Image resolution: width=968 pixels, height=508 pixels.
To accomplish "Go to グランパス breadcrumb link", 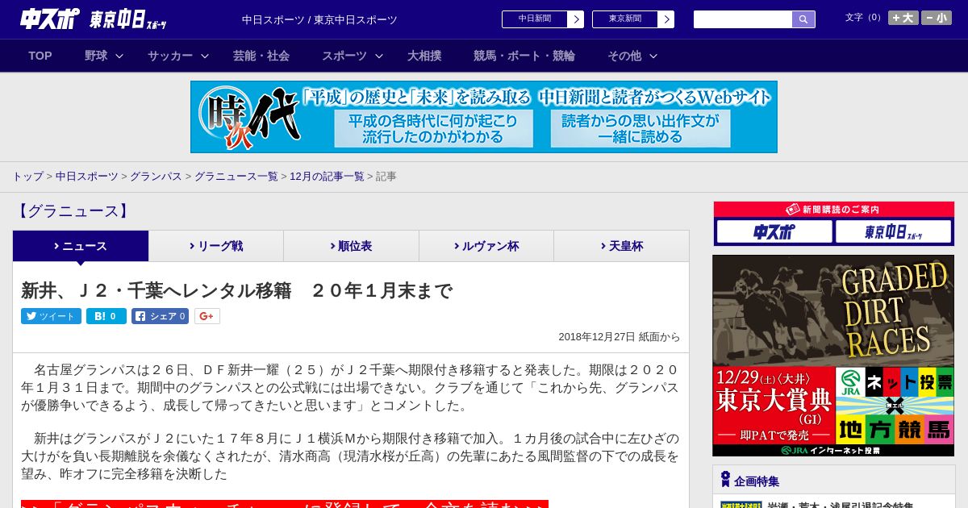I will click(156, 176).
